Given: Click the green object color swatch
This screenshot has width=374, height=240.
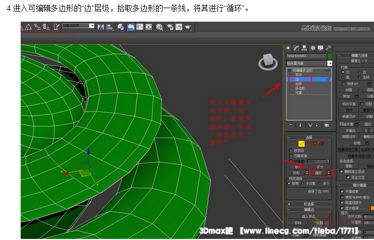Looking at the screenshot, I should (x=329, y=56).
